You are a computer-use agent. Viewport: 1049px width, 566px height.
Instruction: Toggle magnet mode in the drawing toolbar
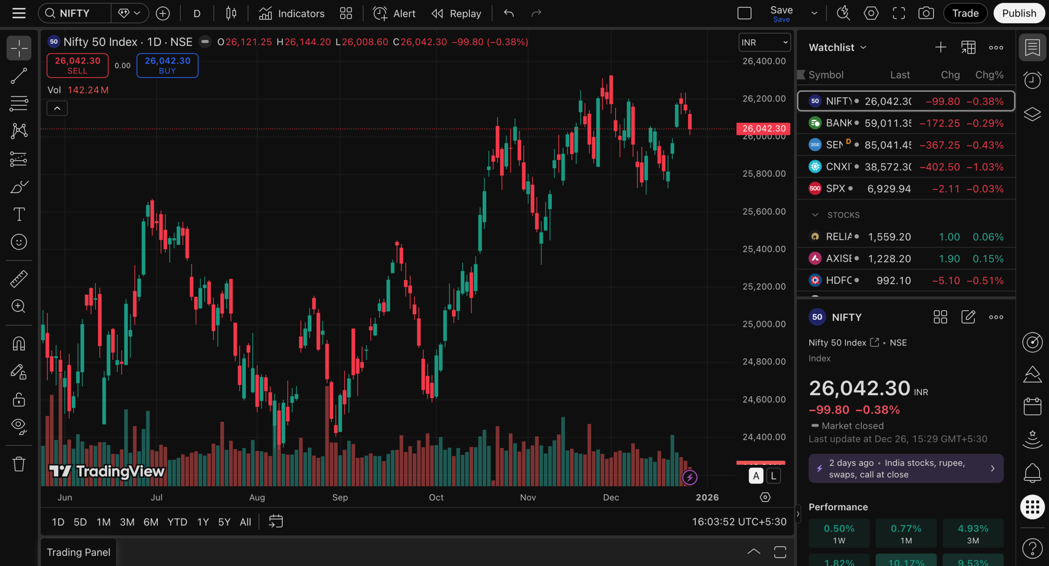18,344
